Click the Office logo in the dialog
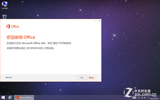The image size is (160, 100). point(13,26)
